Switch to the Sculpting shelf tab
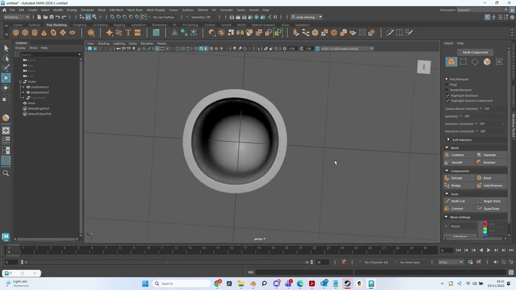Screen dimensions: 516x290 pyautogui.click(x=79, y=25)
